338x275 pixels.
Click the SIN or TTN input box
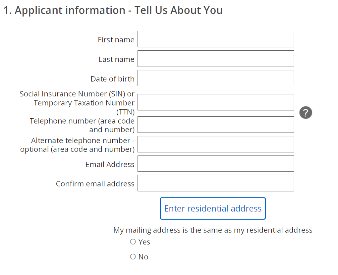[216, 102]
